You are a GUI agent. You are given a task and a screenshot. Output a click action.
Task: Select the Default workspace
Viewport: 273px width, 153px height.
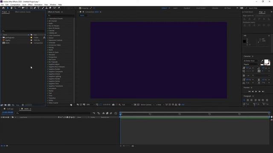coord(164,8)
